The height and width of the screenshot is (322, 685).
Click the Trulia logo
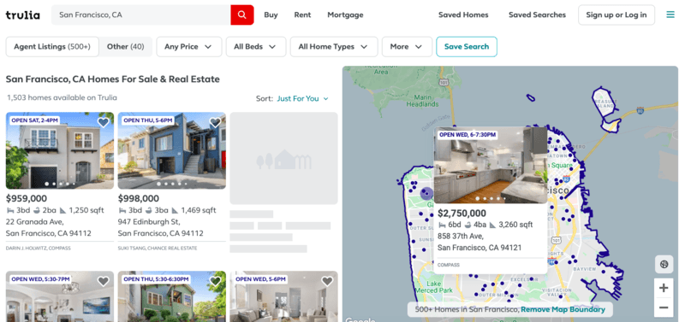coord(23,15)
